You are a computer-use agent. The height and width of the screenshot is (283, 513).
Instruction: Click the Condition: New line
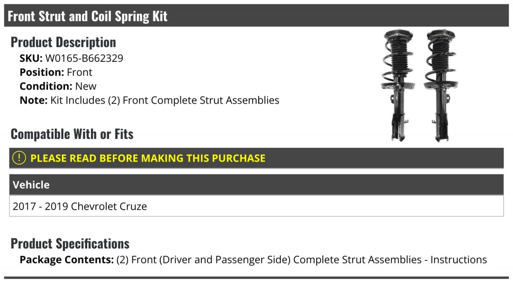click(58, 87)
